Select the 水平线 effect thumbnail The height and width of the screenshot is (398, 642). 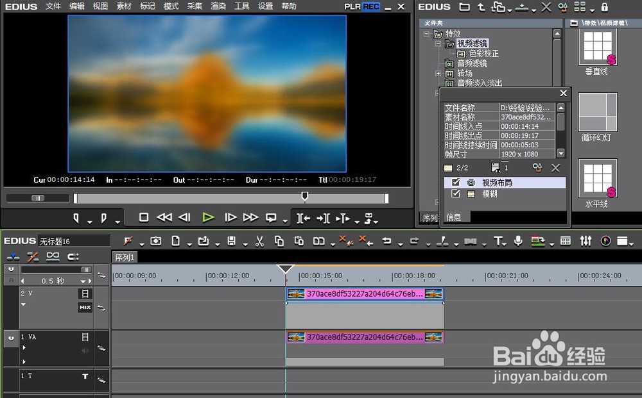[x=598, y=178]
